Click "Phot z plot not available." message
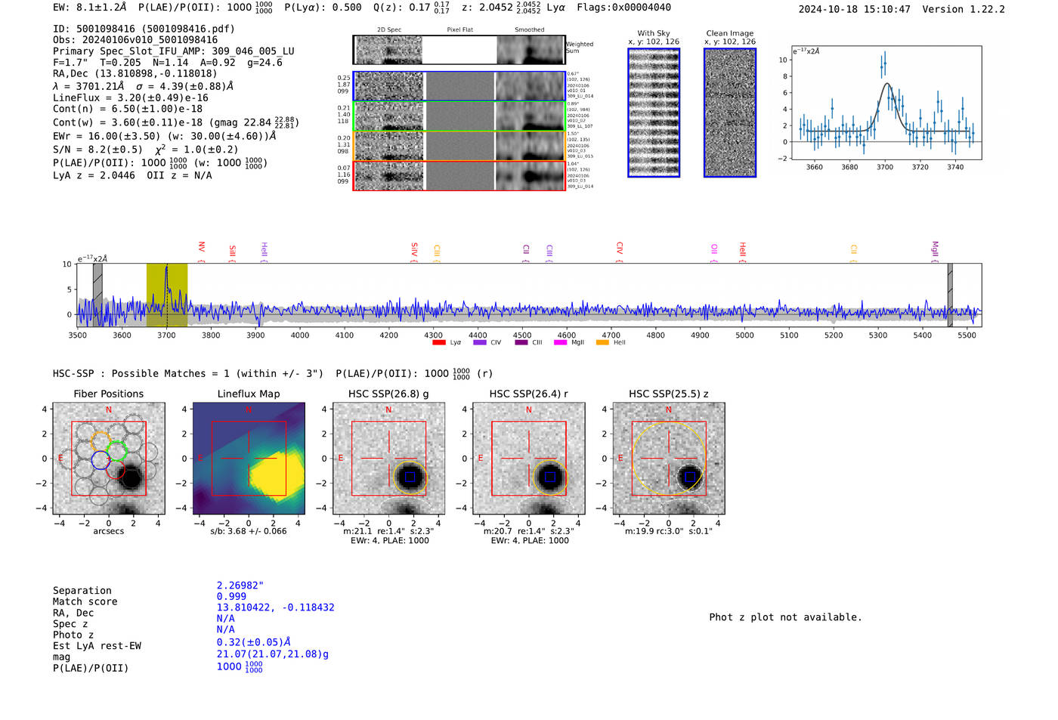 pos(785,617)
